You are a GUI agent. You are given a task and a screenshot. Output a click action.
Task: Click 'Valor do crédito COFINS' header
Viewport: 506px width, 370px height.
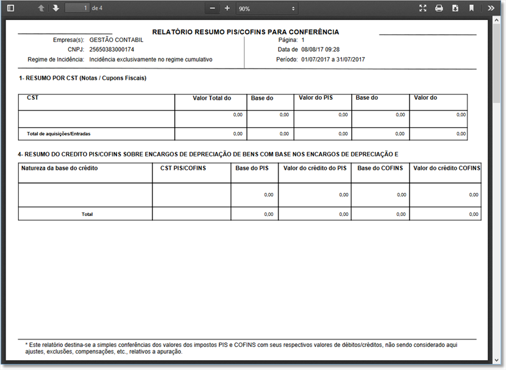[447, 168]
